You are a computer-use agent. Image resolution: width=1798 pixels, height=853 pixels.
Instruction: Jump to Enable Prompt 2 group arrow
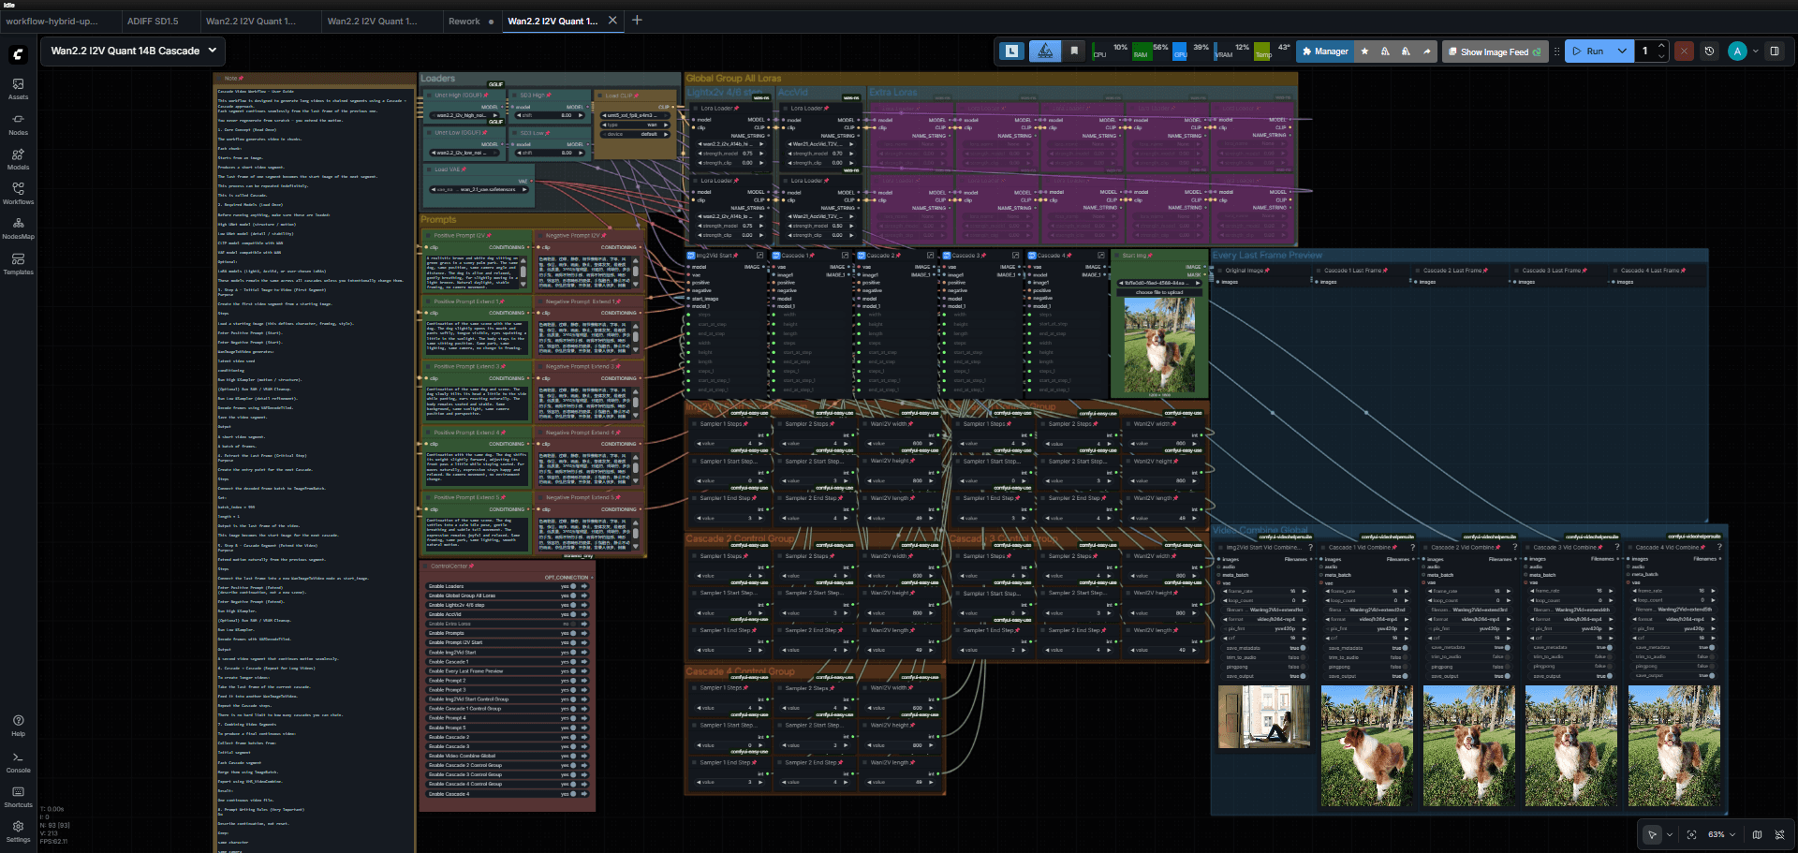tap(583, 681)
